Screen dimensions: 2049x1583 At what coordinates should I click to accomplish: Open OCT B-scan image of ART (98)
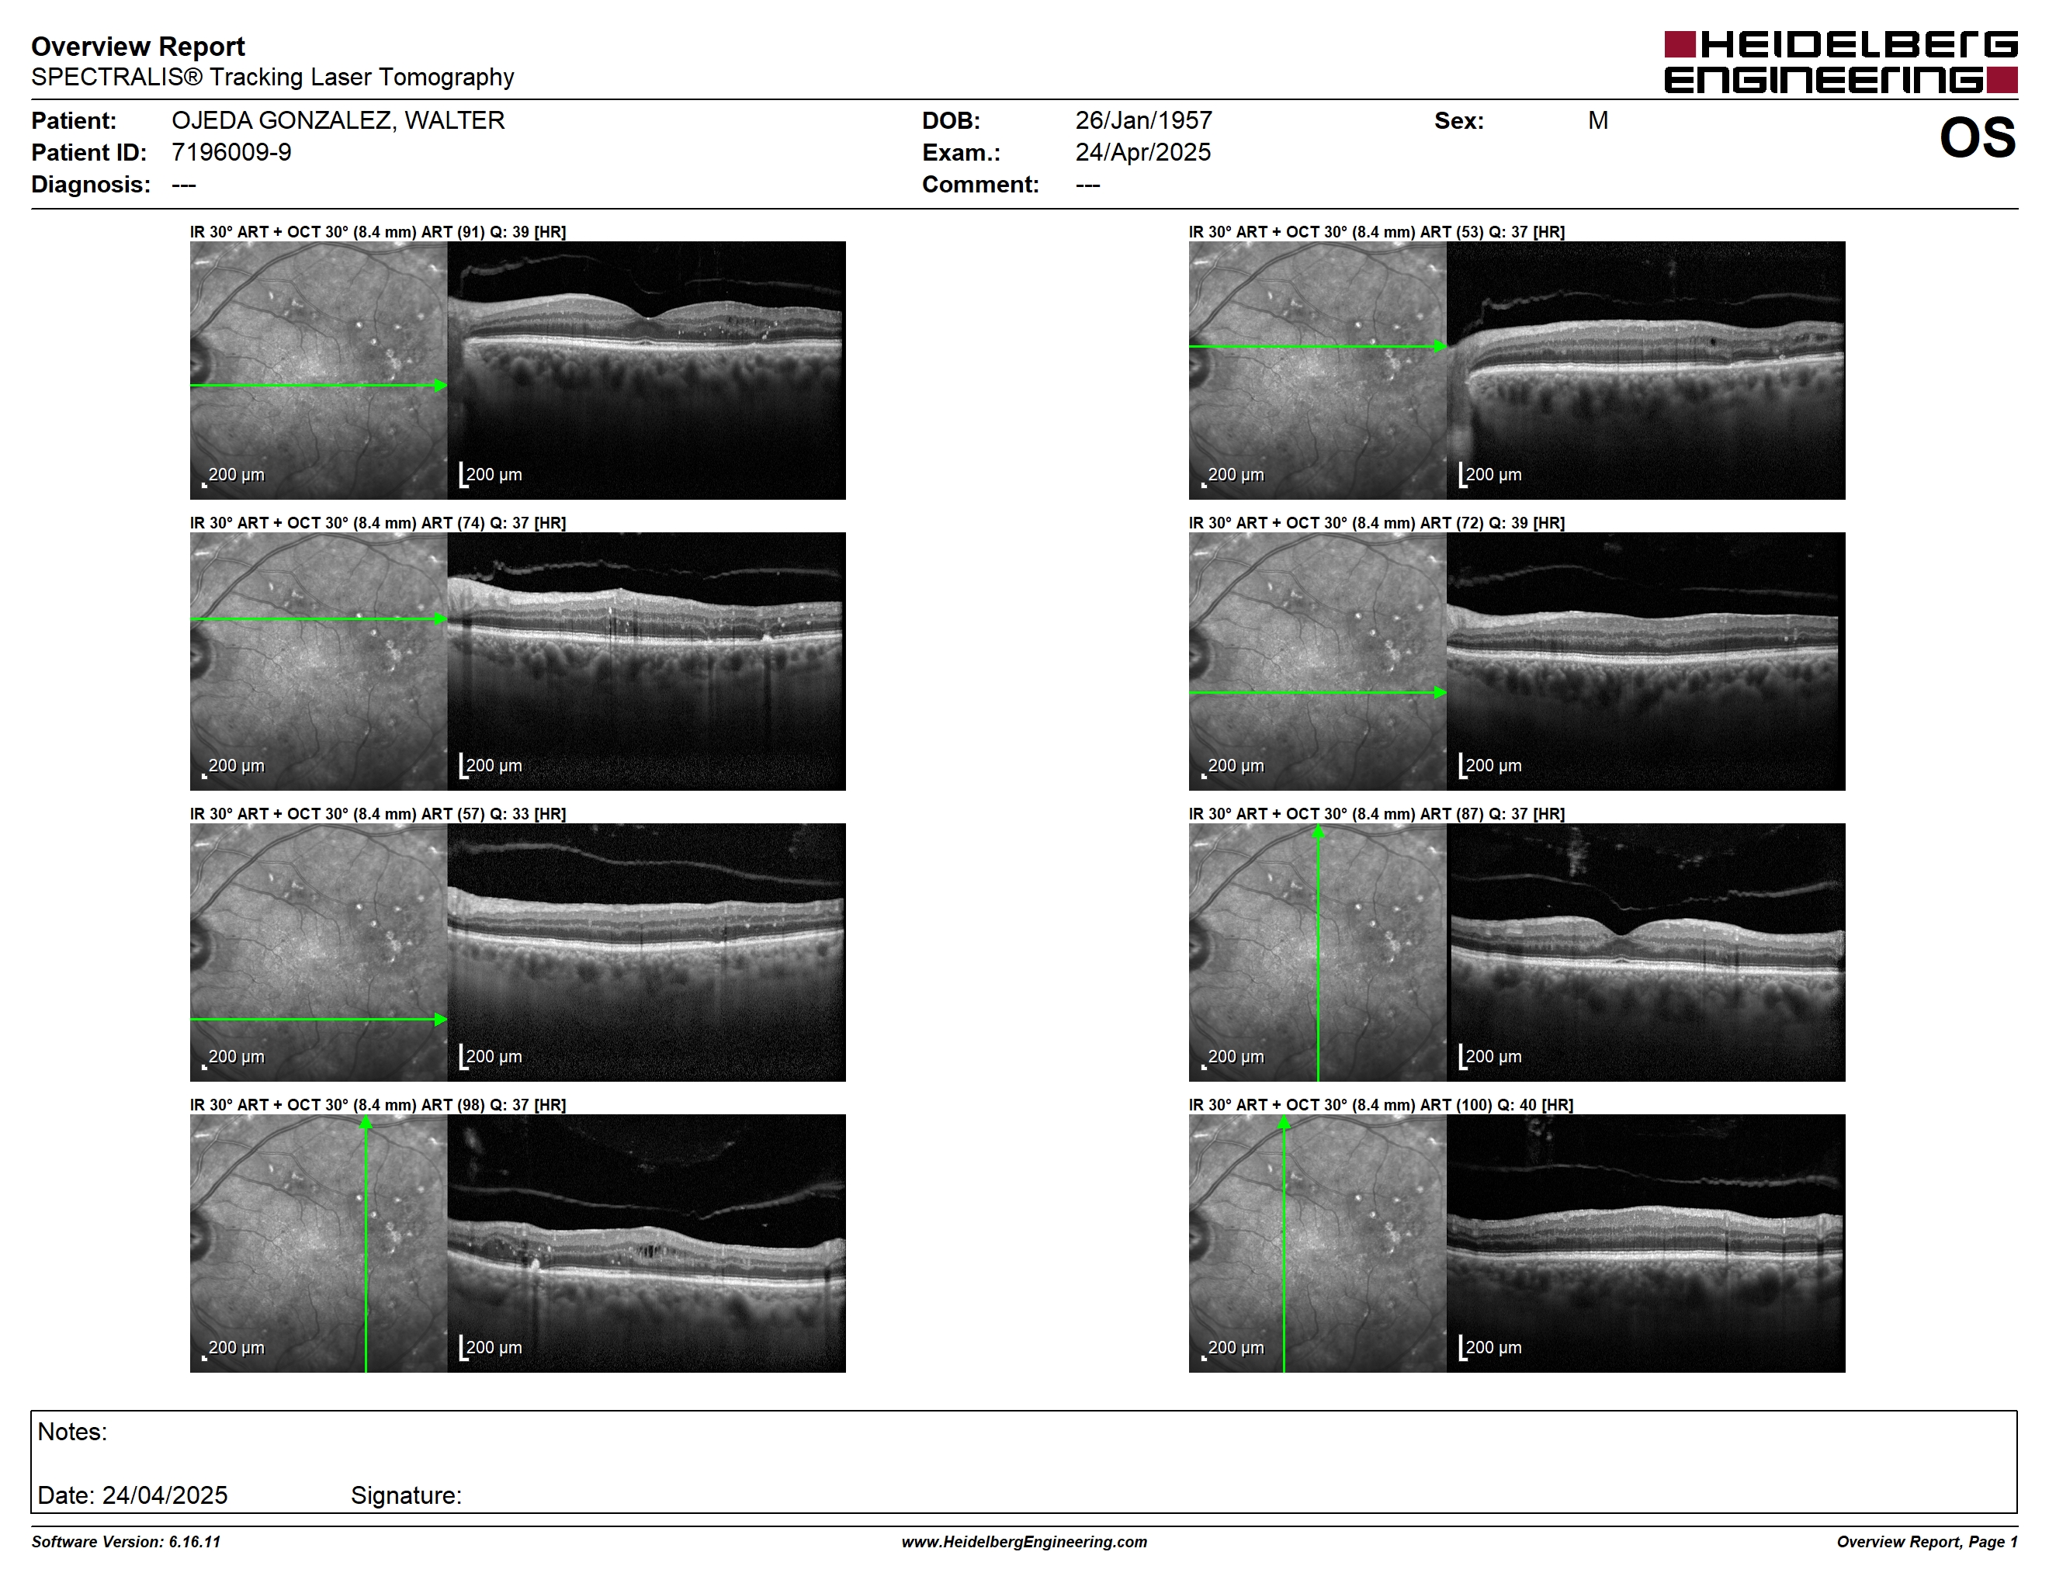point(647,1244)
